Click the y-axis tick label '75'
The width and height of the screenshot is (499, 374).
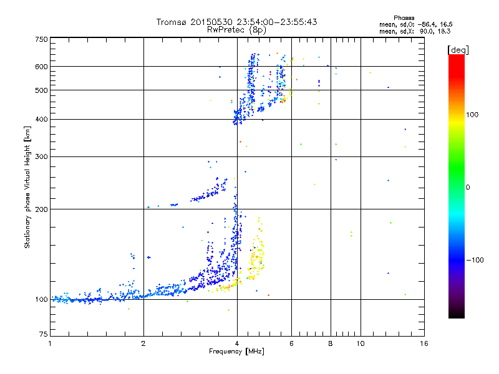coord(44,334)
